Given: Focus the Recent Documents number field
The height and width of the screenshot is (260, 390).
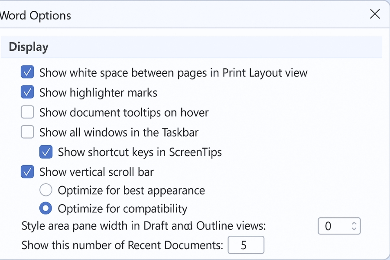Looking at the screenshot, I should pyautogui.click(x=246, y=245).
